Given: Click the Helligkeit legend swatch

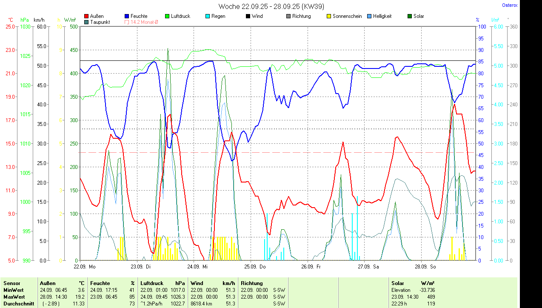Looking at the screenshot, I should (369, 16).
